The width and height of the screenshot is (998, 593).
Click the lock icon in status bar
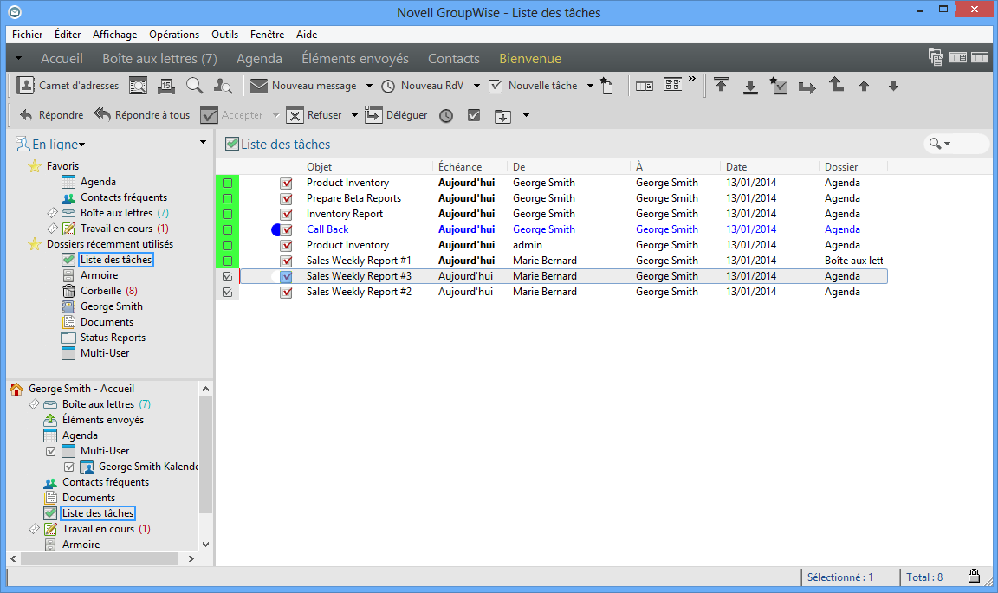point(974,576)
